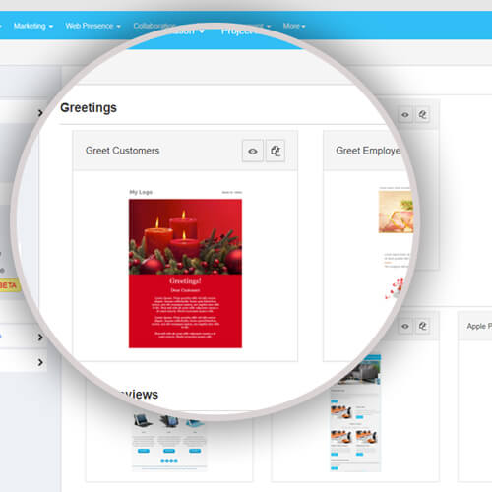This screenshot has height=492, width=492.
Task: Click copy icon on Greet Customers card
Action: [x=276, y=151]
